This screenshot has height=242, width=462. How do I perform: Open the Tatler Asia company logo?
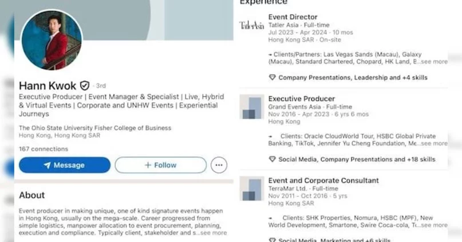click(252, 25)
